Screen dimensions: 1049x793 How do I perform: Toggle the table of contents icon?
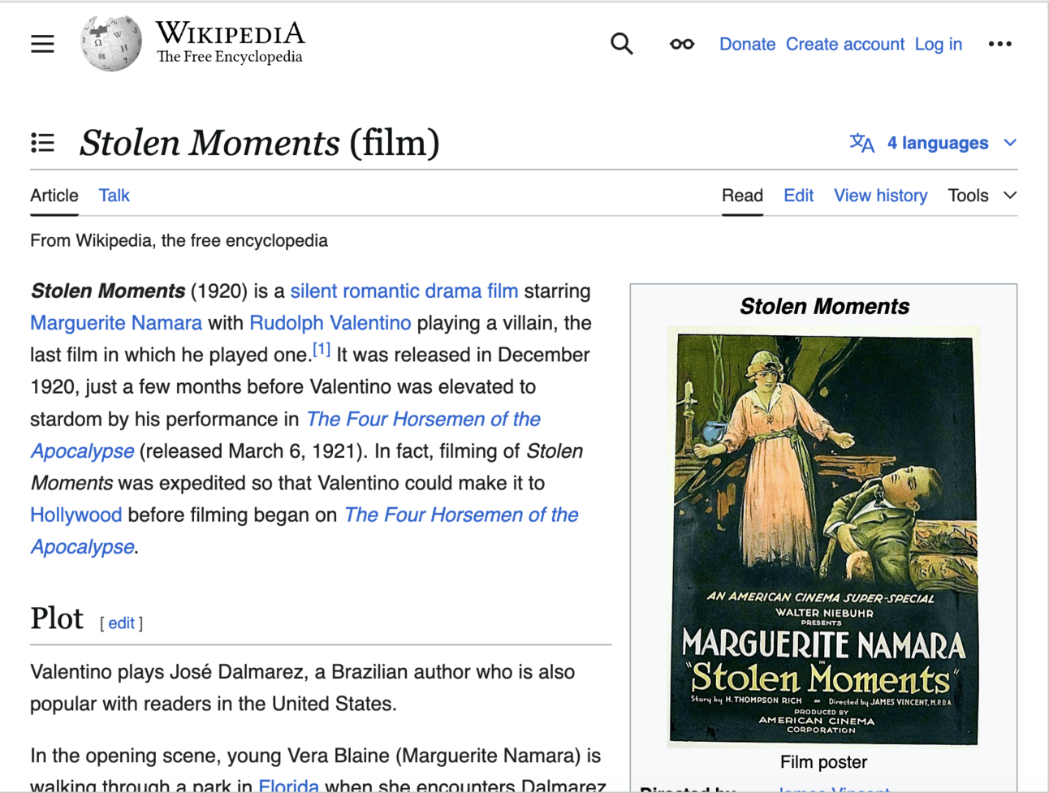coord(42,143)
